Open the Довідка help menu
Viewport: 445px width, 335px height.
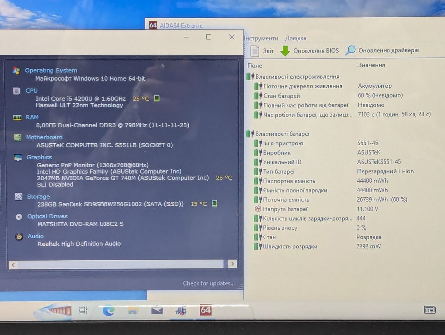tap(296, 38)
